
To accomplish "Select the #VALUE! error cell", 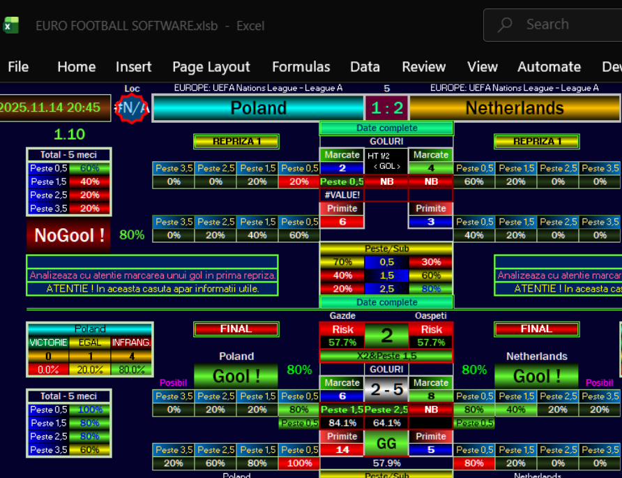I will click(342, 195).
